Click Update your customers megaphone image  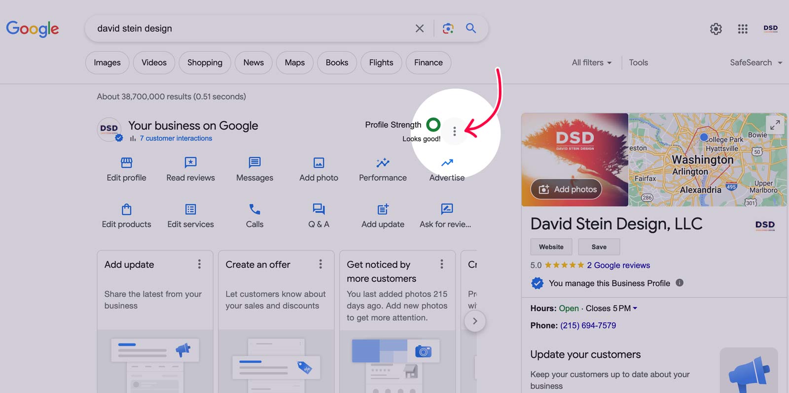[x=749, y=370]
